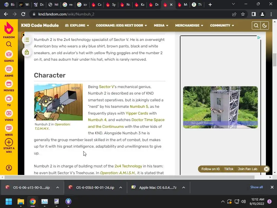Open options for OS-6-06-a15 zip download
The image size is (277, 208).
[x=58, y=187]
